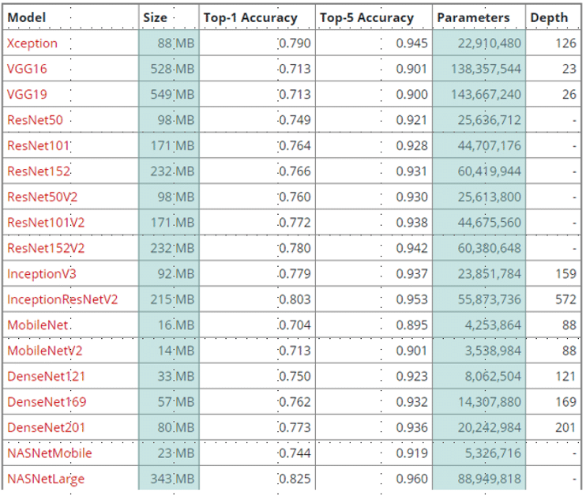Open the ResNet152 model link

pyautogui.click(x=39, y=171)
